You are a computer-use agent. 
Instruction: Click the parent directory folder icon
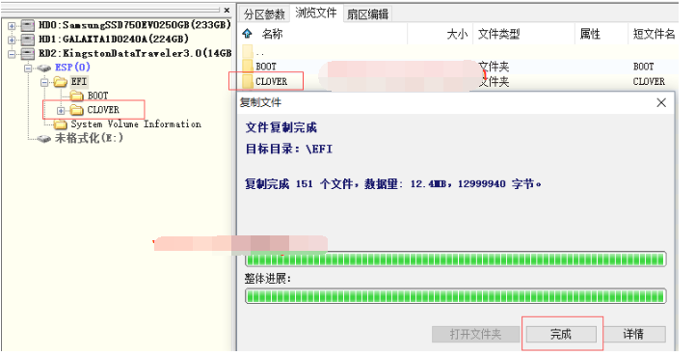point(248,51)
